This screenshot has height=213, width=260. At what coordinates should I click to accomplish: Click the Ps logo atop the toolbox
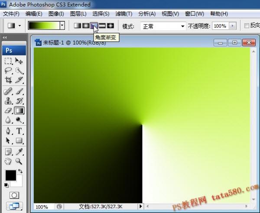point(14,50)
